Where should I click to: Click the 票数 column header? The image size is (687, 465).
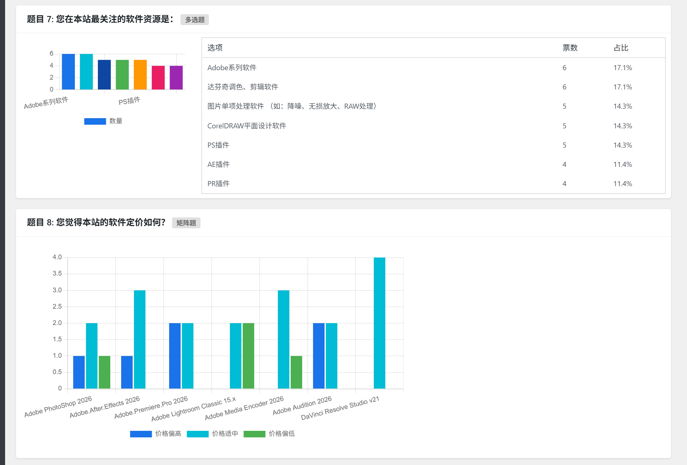pos(570,48)
